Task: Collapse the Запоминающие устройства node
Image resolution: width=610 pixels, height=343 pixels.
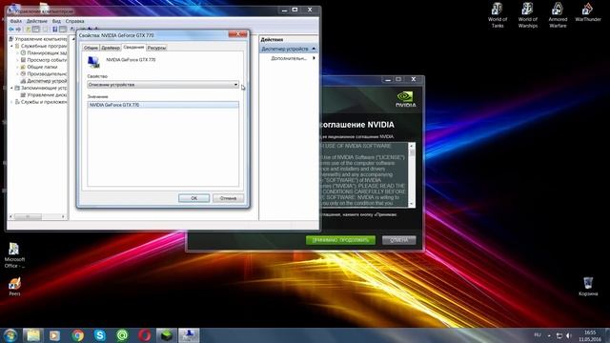Action: click(11, 88)
